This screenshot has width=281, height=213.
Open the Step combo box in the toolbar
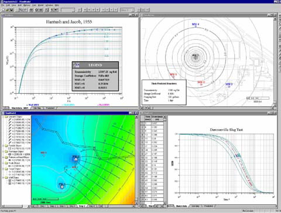[x=127, y=9]
